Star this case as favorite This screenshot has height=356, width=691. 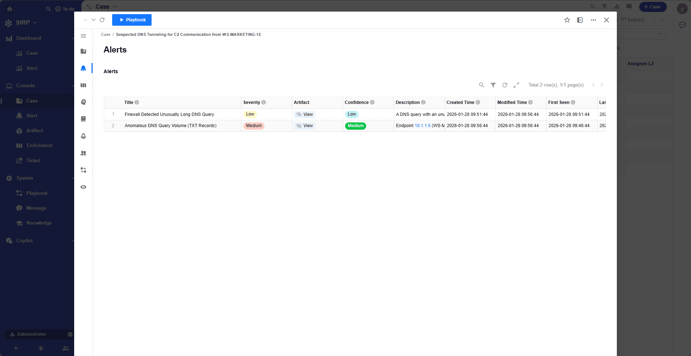(567, 20)
